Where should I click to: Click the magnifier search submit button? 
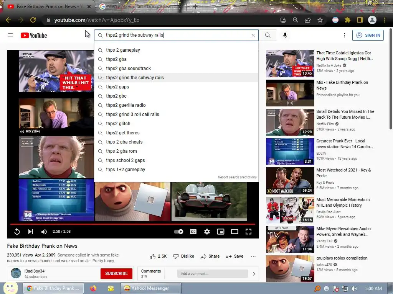tap(268, 35)
